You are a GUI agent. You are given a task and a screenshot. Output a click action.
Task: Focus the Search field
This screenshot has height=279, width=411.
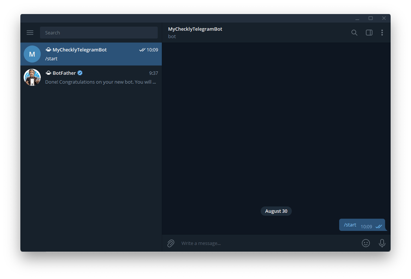click(x=99, y=33)
